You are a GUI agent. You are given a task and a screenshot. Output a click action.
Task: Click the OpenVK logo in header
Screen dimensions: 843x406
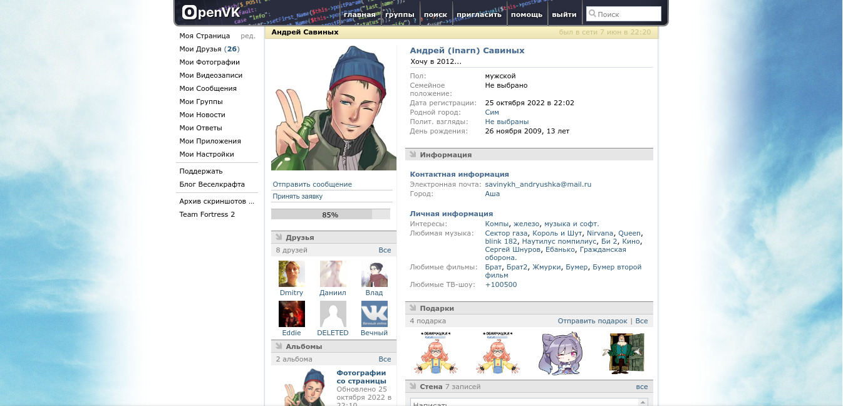[x=210, y=12]
